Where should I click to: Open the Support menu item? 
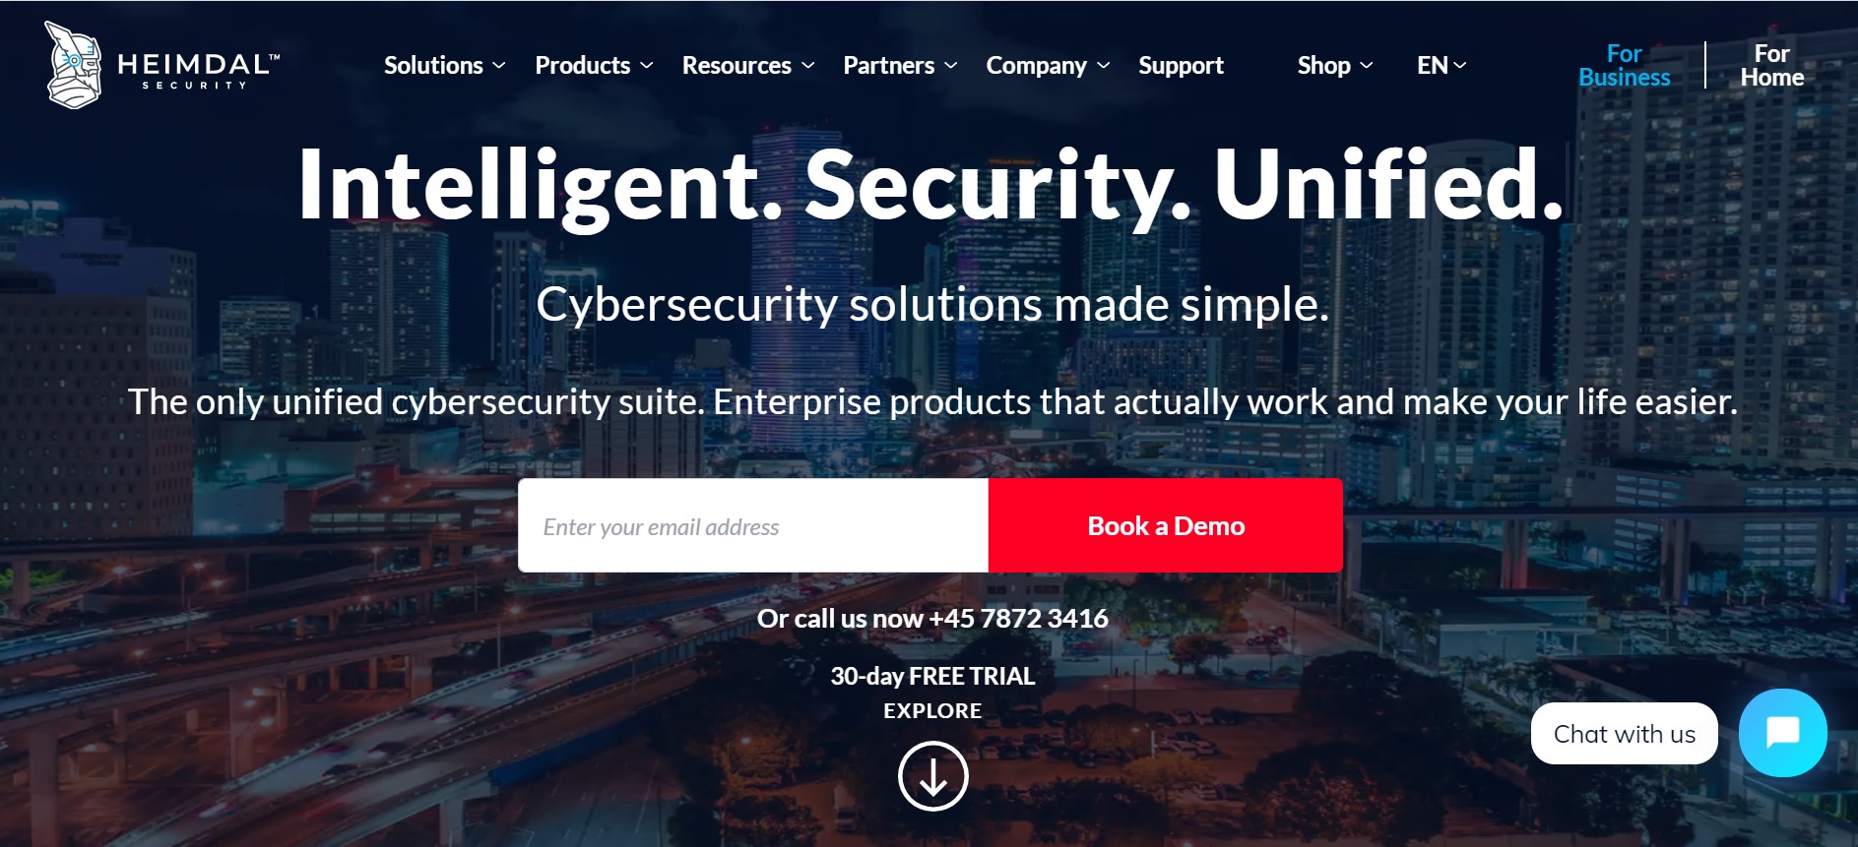point(1181,66)
